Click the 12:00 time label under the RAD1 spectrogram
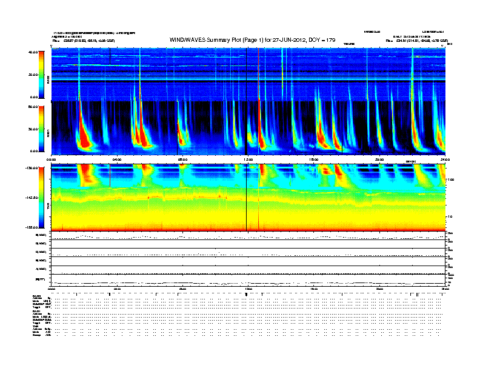480x371 pixels. click(248, 159)
